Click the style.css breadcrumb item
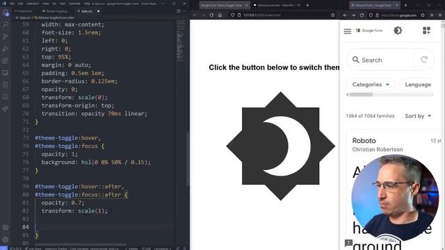This screenshot has width=445, height=250. point(23,17)
